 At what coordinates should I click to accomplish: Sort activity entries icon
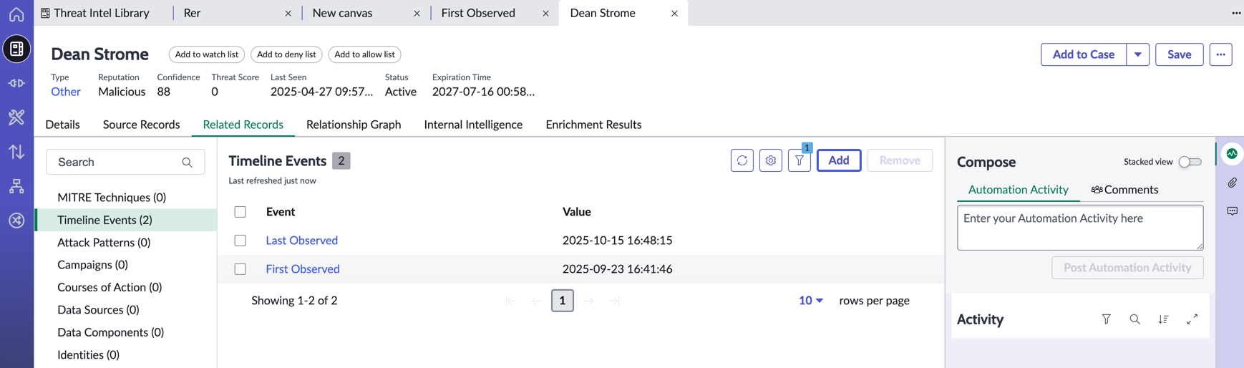(1163, 319)
